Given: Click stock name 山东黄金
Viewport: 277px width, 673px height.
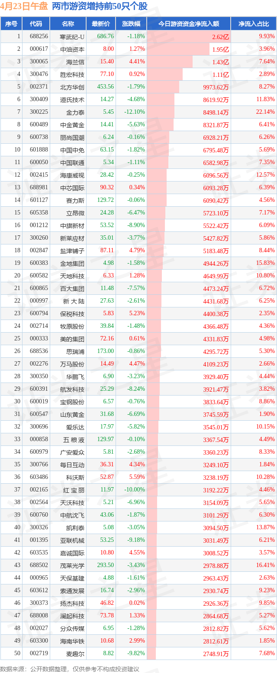Looking at the screenshot, I should [x=72, y=414].
